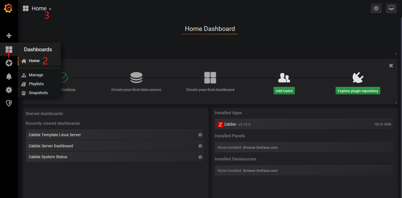Open Playlists from the Dashboards menu
Image resolution: width=402 pixels, height=198 pixels.
(36, 84)
